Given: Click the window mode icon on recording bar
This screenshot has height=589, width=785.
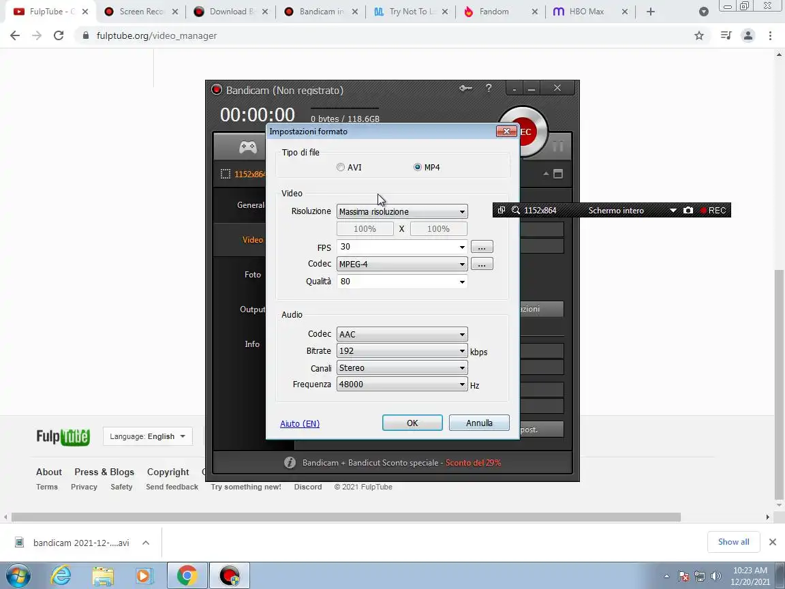Looking at the screenshot, I should click(x=501, y=210).
